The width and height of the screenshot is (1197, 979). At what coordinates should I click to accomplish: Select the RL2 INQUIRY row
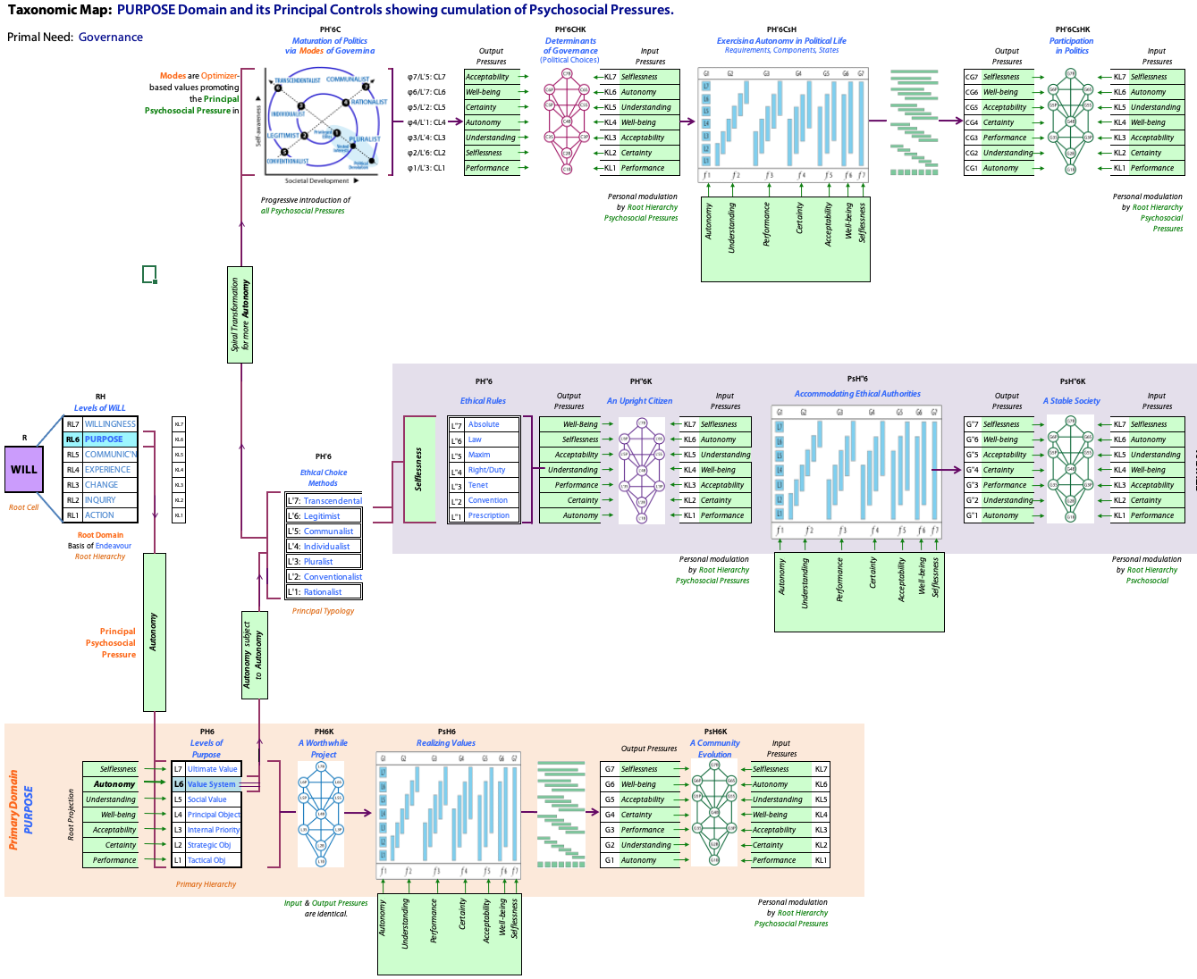point(101,500)
